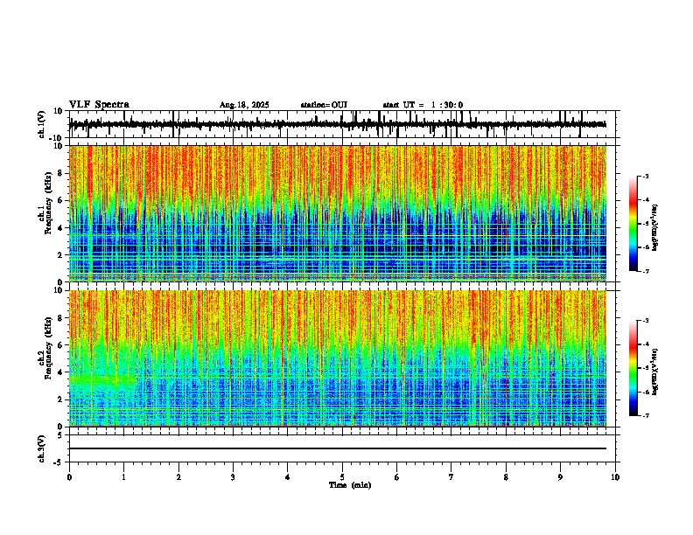The height and width of the screenshot is (535, 693).
Task: Click time axis tick label "9"
Action: coord(560,477)
